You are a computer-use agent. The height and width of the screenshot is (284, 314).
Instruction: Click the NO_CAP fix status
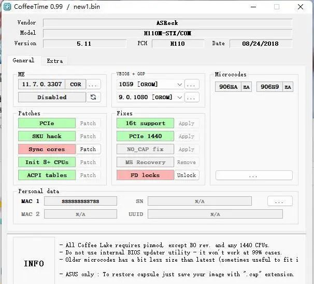145,149
